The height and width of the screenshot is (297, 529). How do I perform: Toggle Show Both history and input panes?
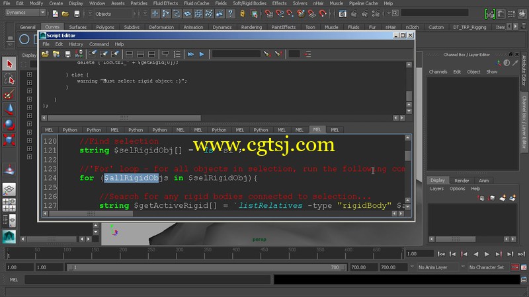pos(152,54)
